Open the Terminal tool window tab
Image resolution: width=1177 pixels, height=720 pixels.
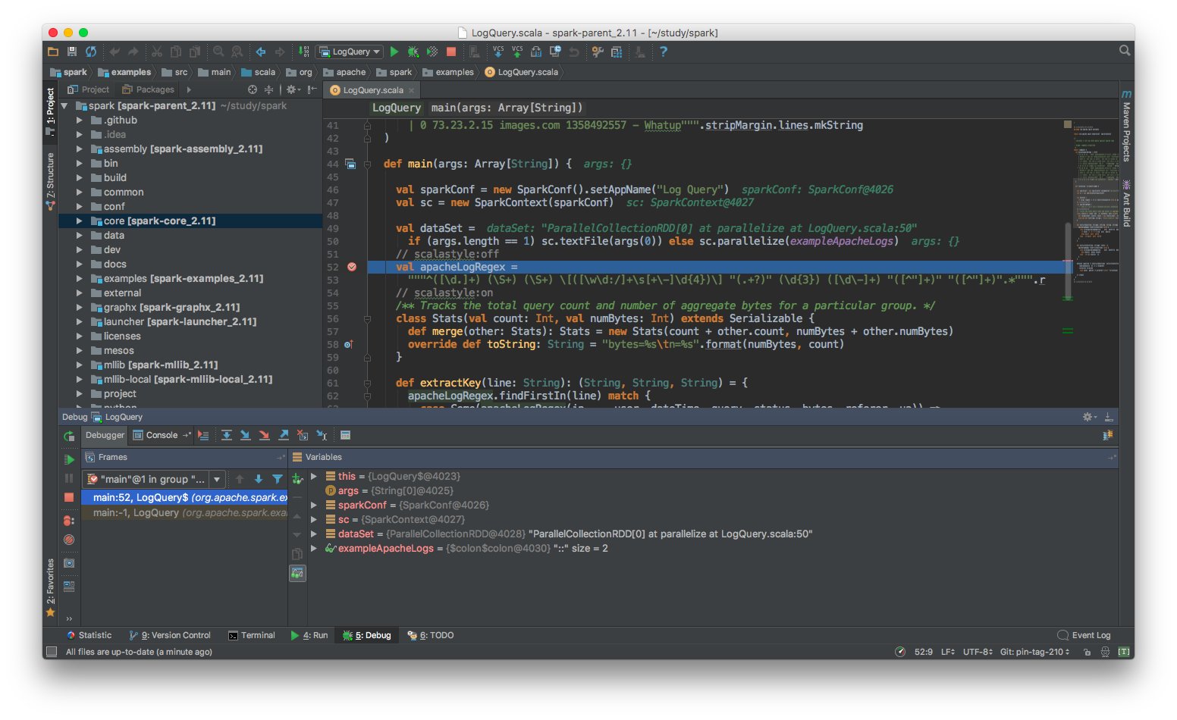pyautogui.click(x=252, y=635)
